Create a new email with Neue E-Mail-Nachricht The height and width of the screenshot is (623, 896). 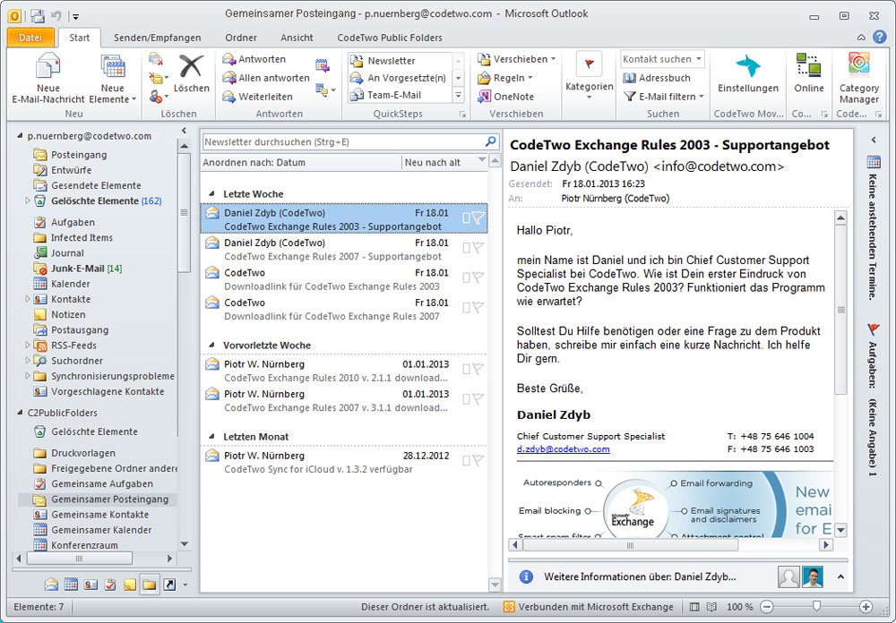pos(48,79)
